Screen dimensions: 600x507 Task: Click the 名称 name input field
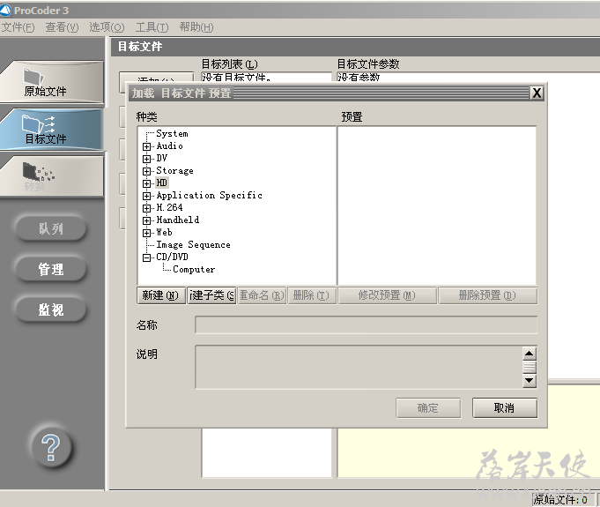coord(366,324)
